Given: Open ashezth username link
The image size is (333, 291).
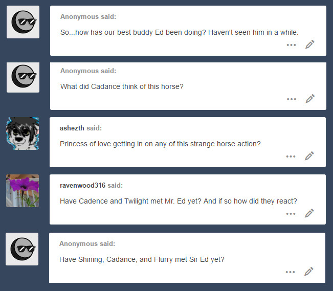Looking at the screenshot, I should pos(72,128).
